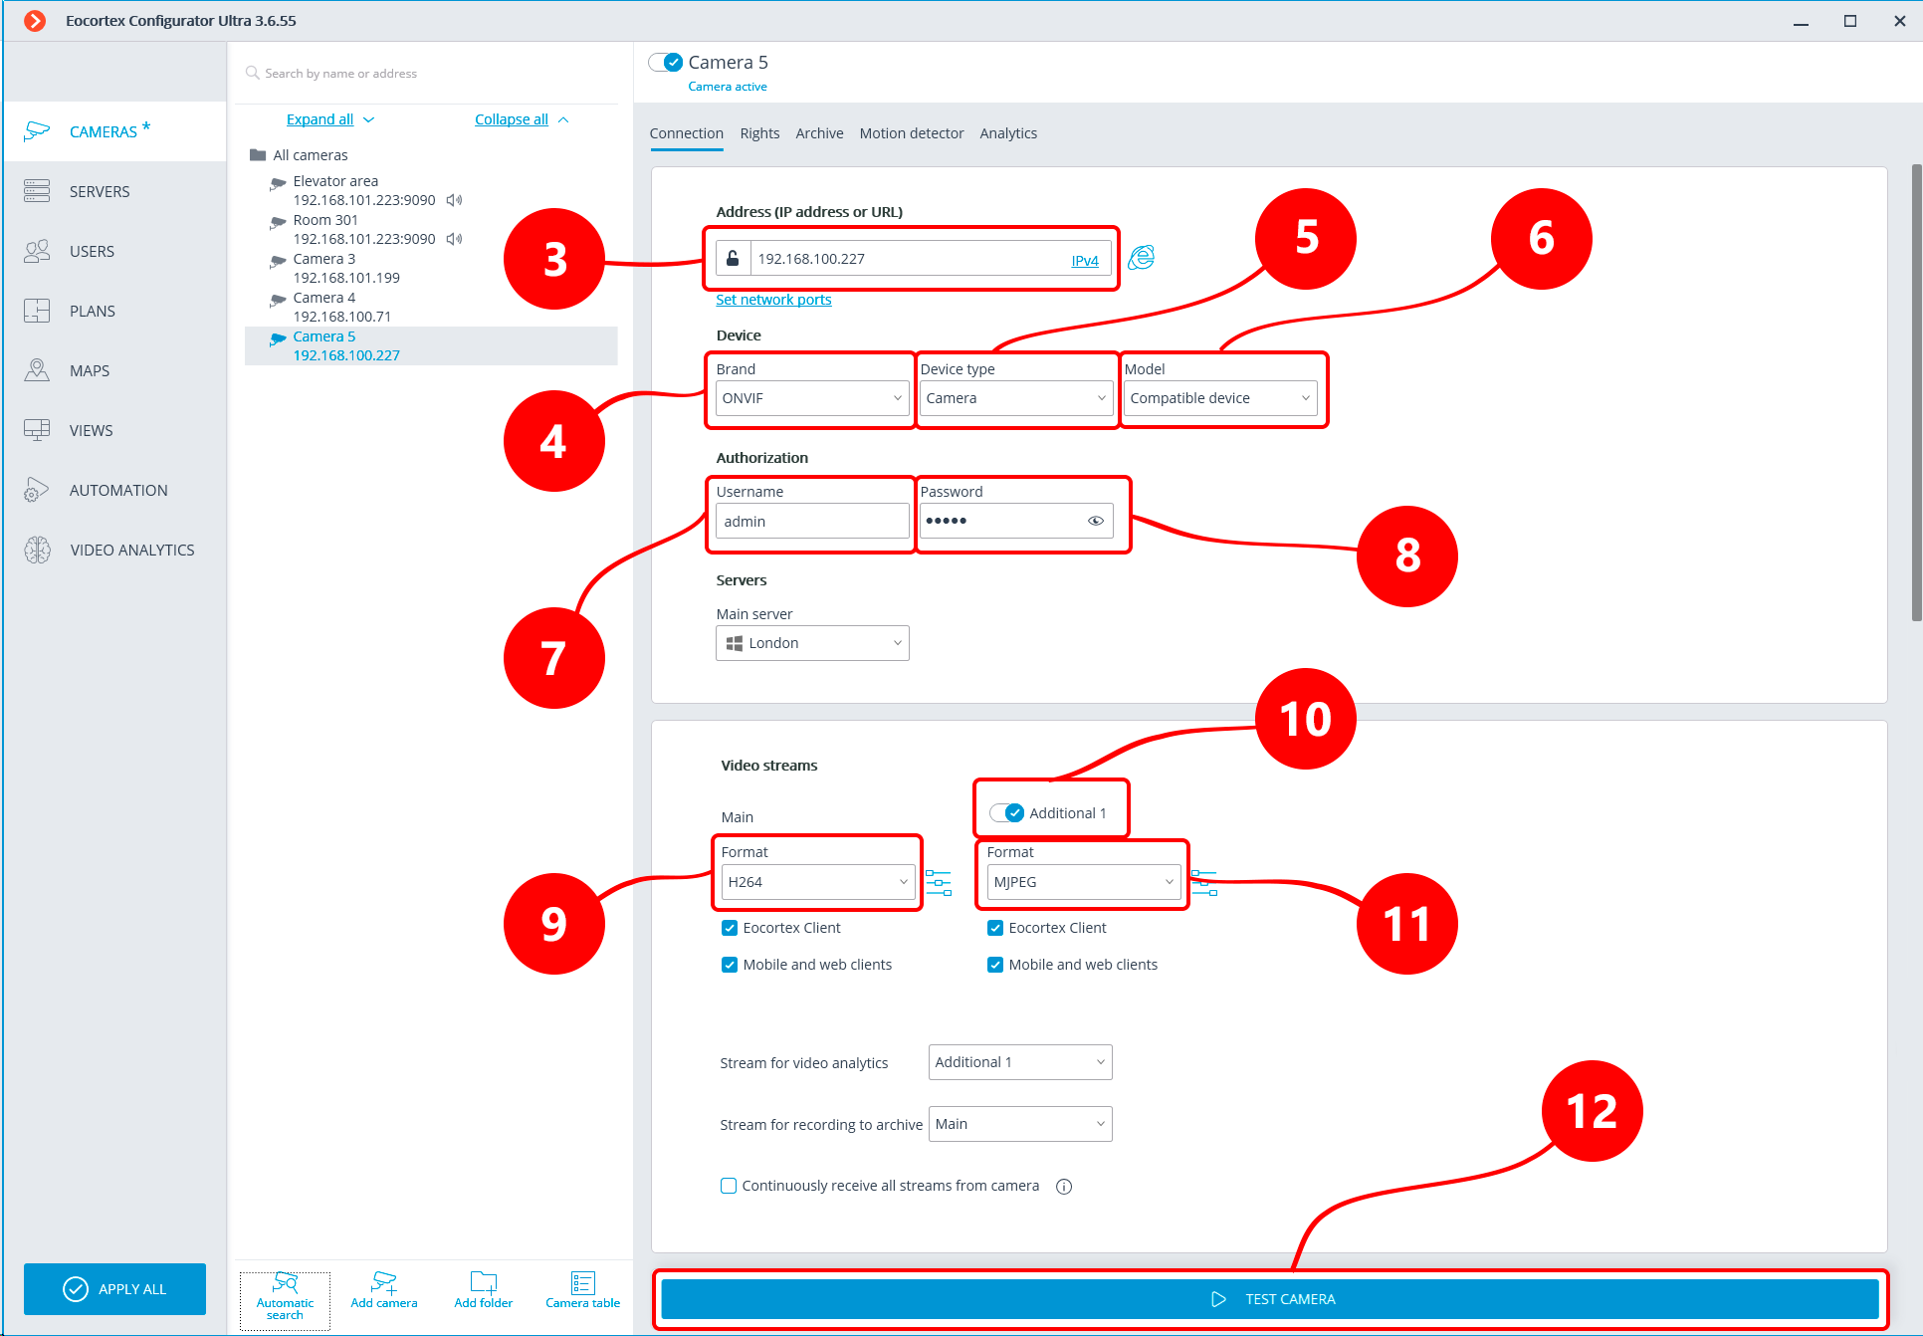Select Camera 5 in camera tree
1923x1336 pixels.
pyautogui.click(x=431, y=345)
